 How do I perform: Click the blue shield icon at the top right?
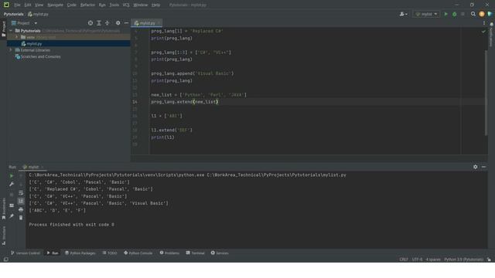[490, 14]
